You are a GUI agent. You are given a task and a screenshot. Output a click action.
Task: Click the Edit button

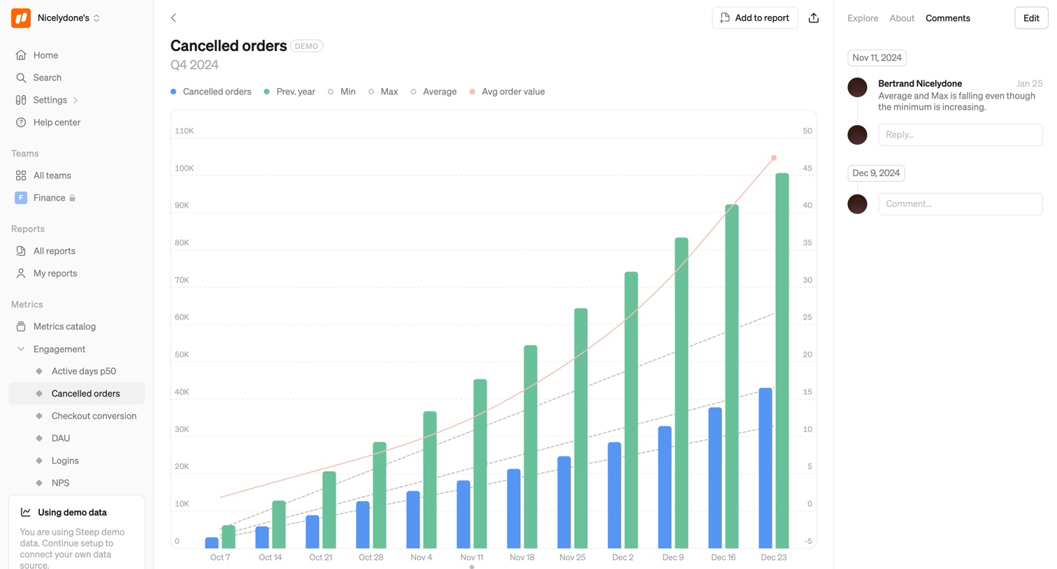[1031, 18]
